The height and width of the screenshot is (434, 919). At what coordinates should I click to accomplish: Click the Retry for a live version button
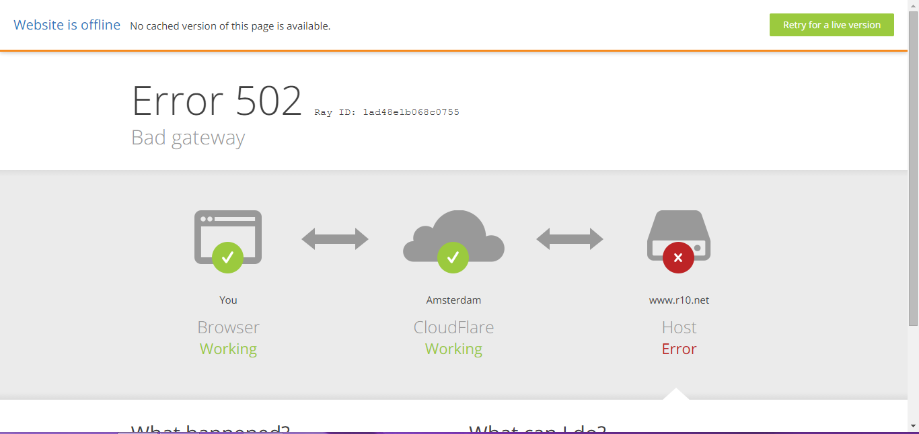[832, 25]
